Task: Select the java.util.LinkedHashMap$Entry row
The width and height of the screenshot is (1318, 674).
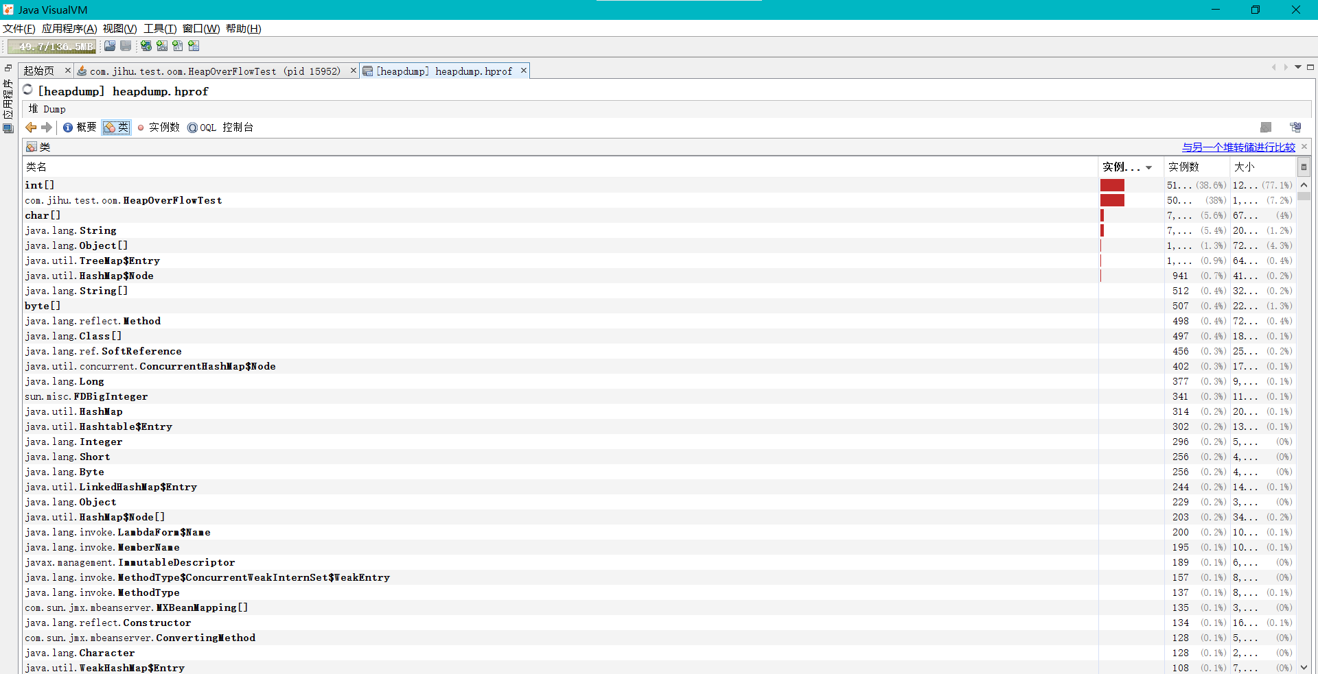Action: pos(659,487)
